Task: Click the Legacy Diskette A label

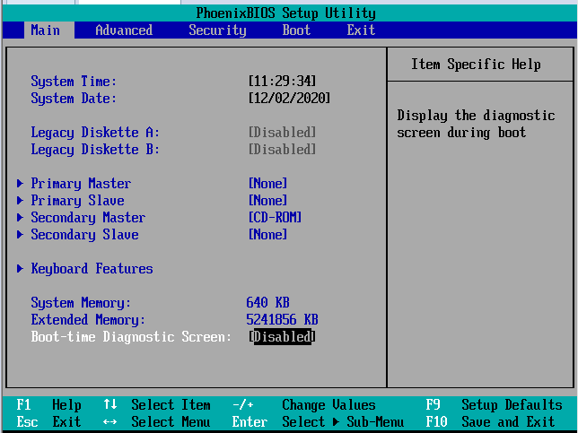Action: [95, 132]
